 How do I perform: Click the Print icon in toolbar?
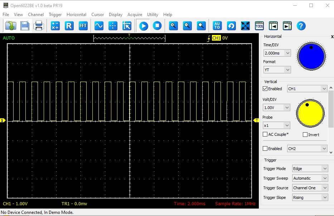pos(39,26)
